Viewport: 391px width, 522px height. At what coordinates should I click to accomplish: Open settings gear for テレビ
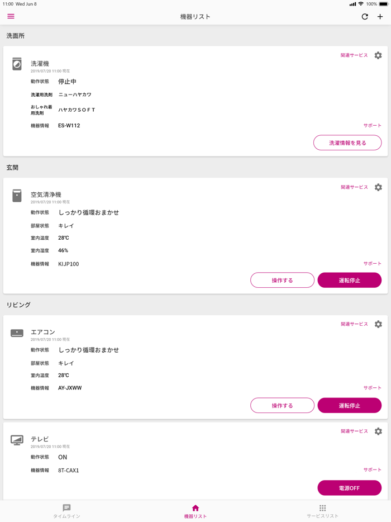click(x=378, y=431)
